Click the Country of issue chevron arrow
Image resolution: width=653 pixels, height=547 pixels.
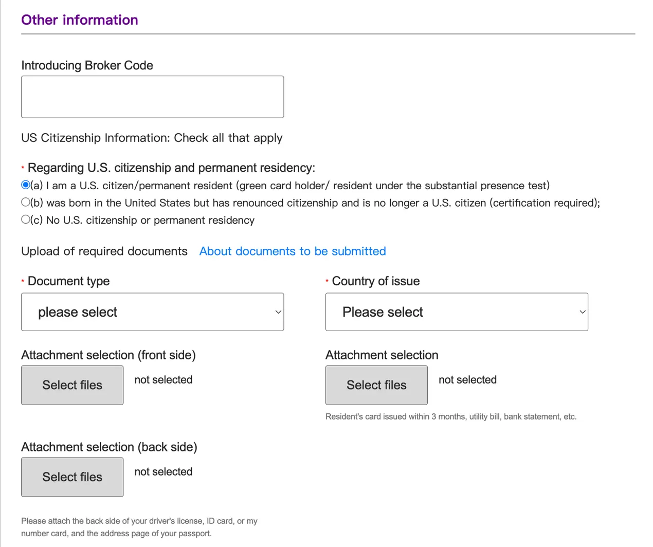point(583,312)
